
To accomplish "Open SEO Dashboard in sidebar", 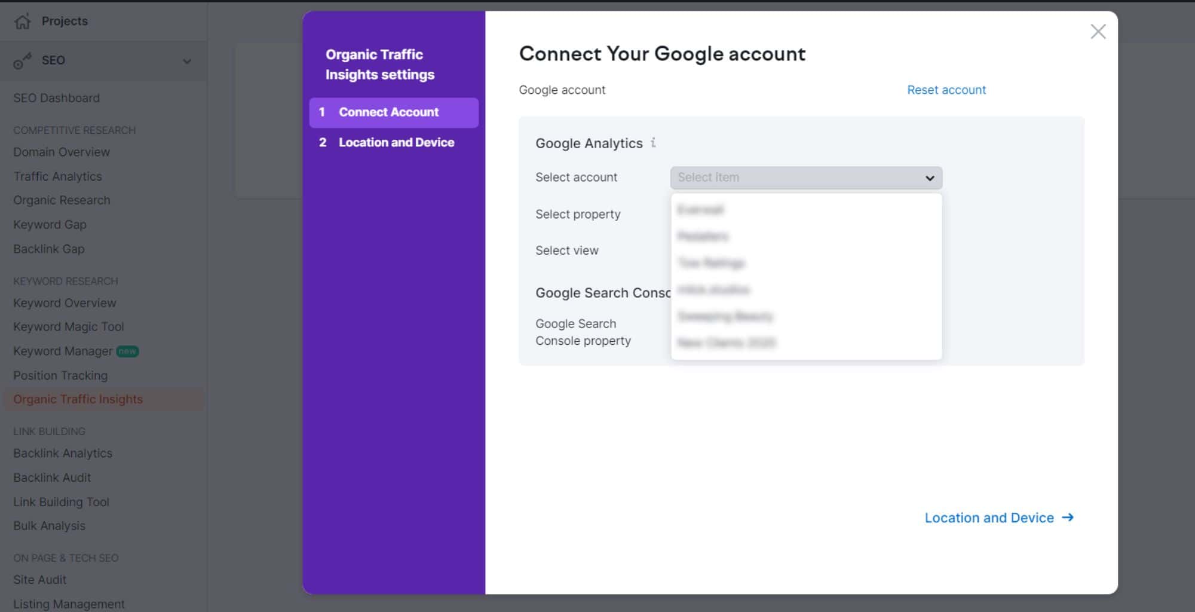I will click(x=57, y=98).
